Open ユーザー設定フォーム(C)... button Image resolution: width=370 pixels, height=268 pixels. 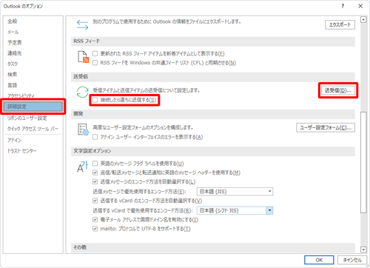click(x=326, y=127)
